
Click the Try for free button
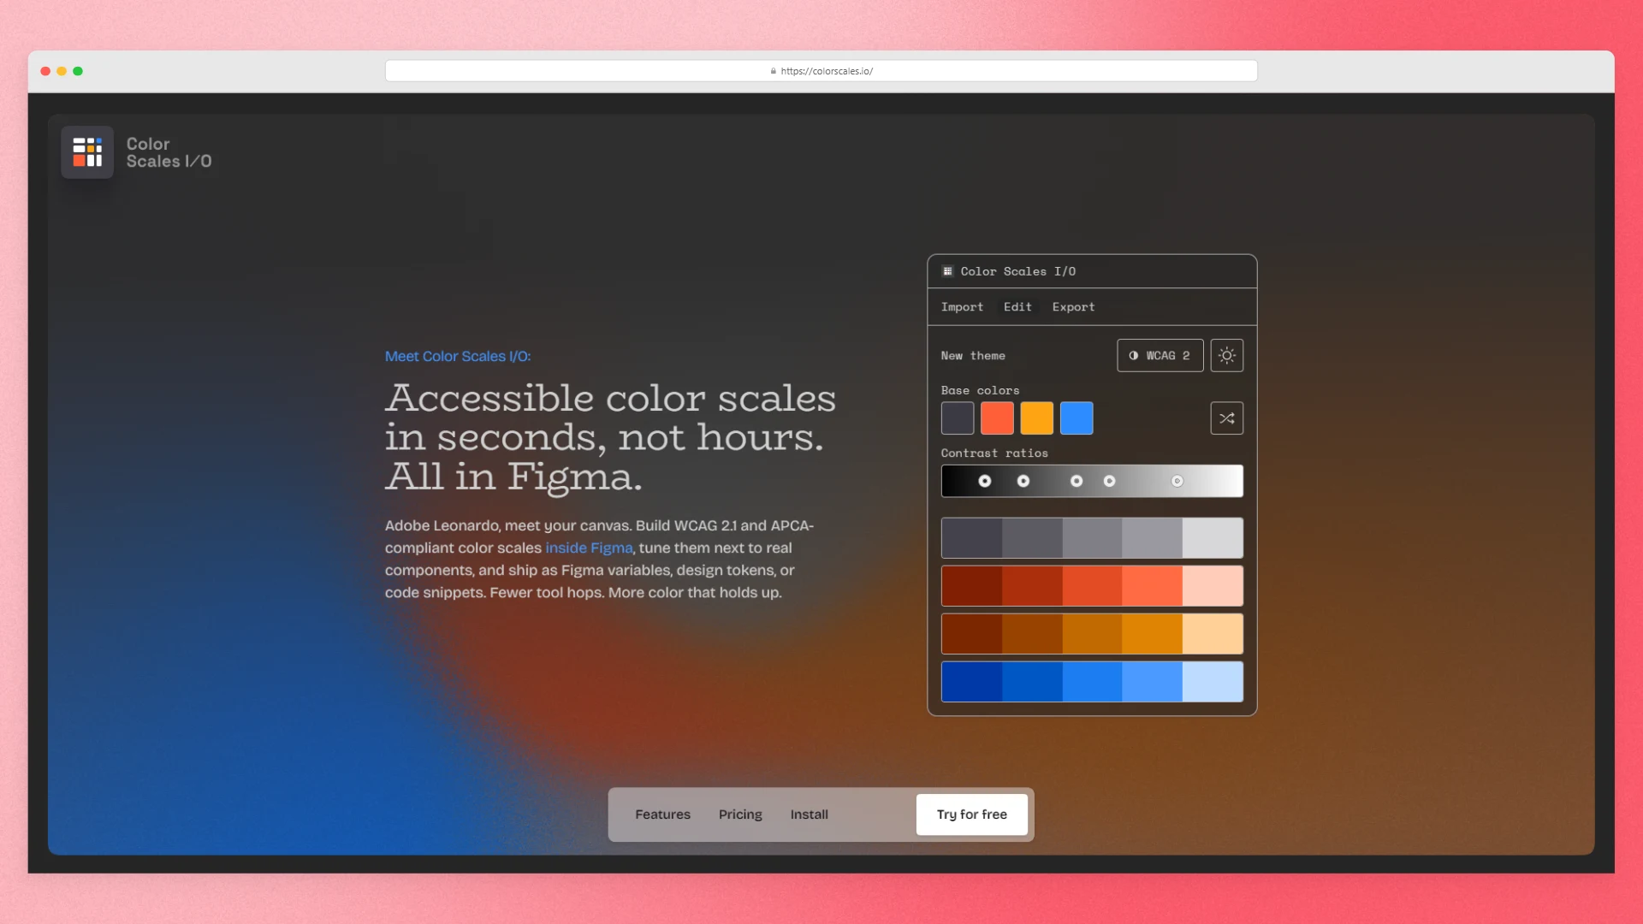971,814
